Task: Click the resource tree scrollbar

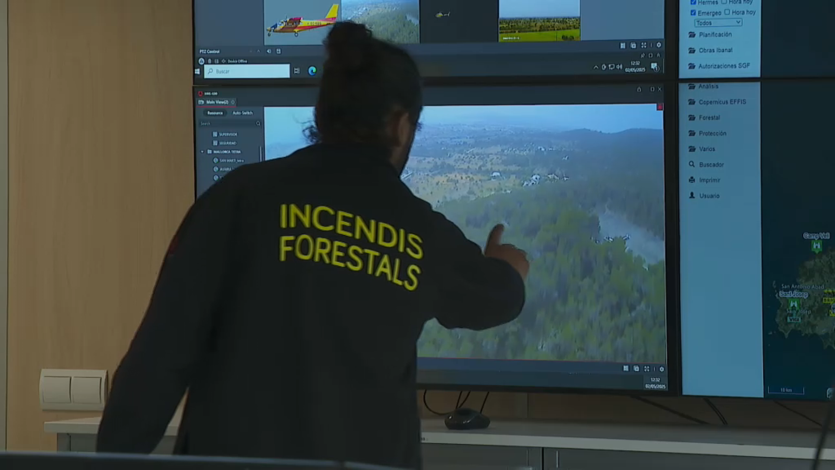Action: (261, 153)
